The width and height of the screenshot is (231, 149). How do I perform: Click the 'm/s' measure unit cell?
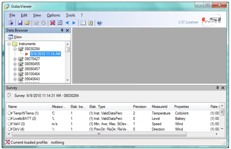(x=54, y=124)
